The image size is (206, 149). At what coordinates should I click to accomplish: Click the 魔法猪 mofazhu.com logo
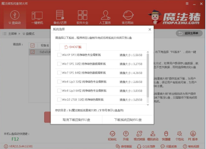(x=174, y=17)
